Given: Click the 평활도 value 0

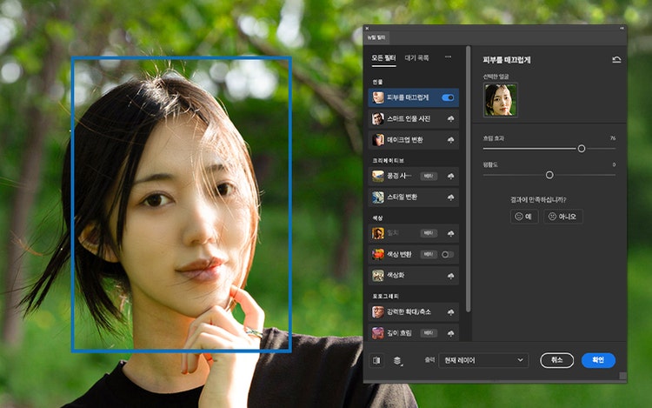Looking at the screenshot, I should (614, 164).
